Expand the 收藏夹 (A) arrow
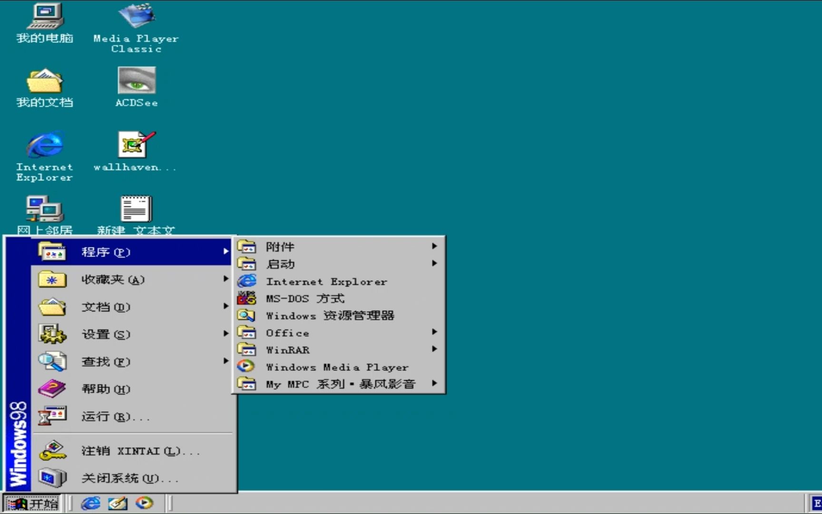The height and width of the screenshot is (514, 822). pos(226,278)
